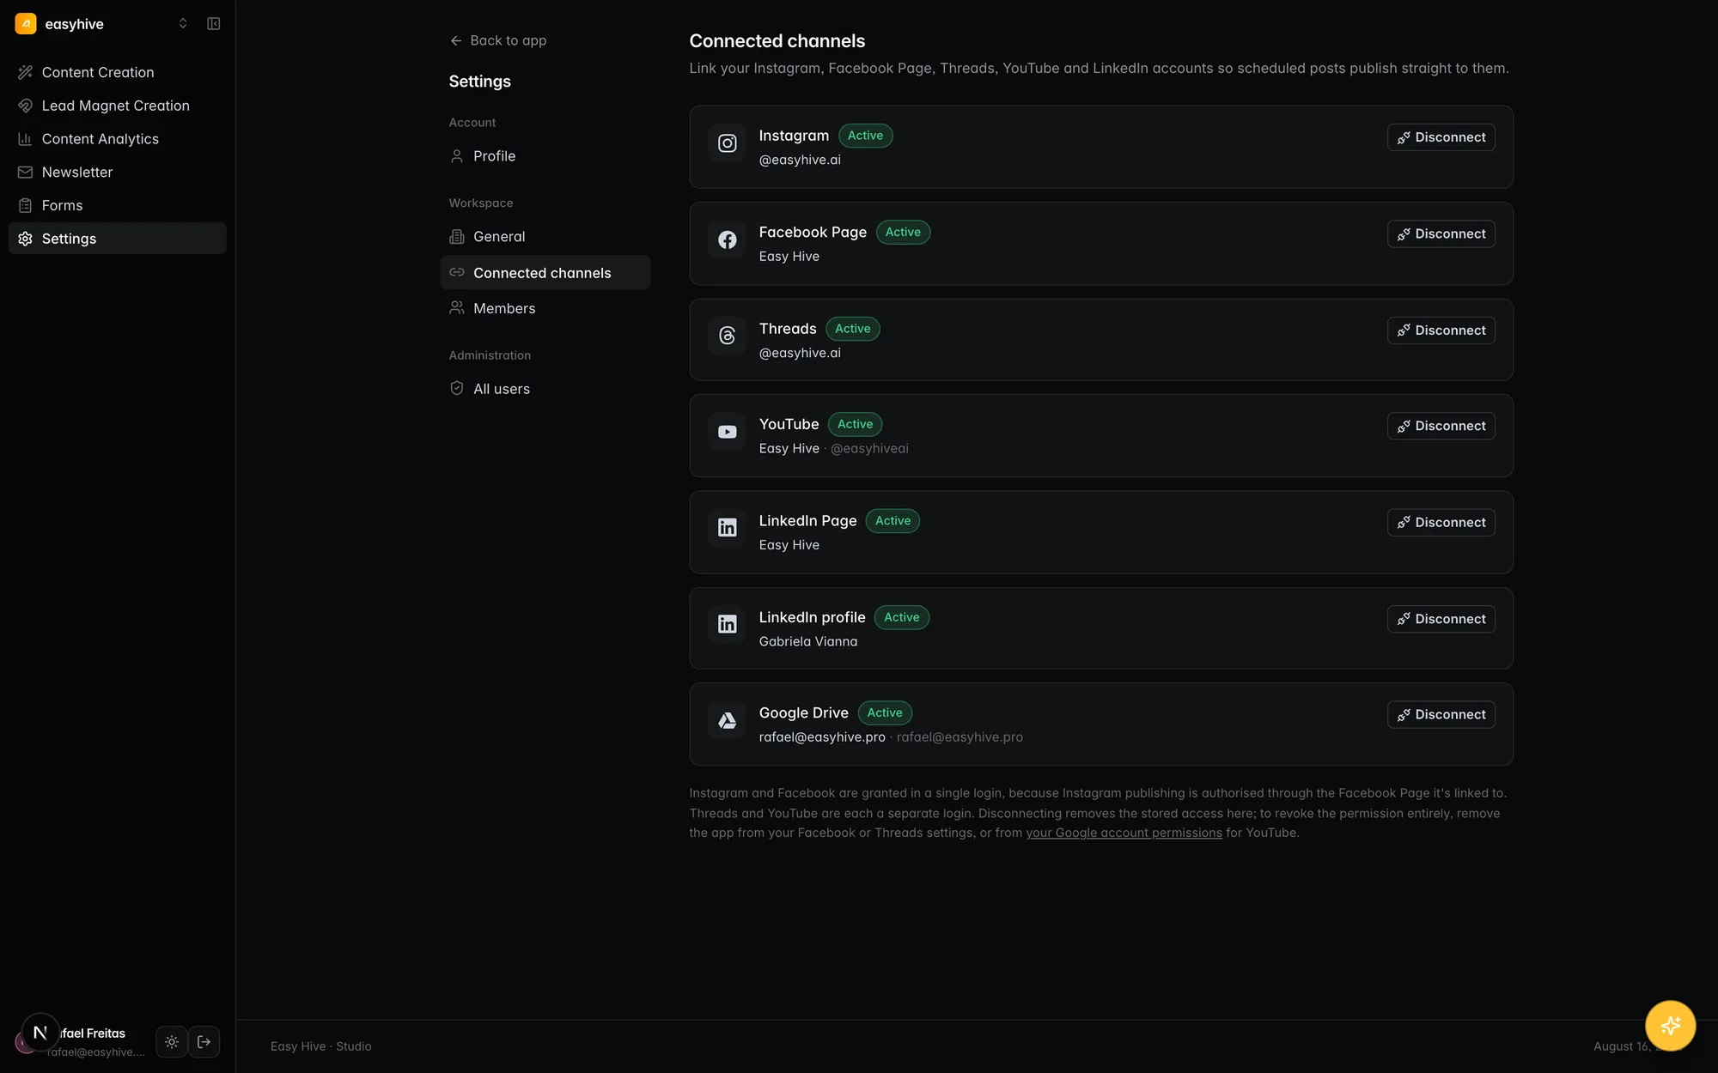Open the General workspace settings
Screen dimensions: 1718x1073
545,237
